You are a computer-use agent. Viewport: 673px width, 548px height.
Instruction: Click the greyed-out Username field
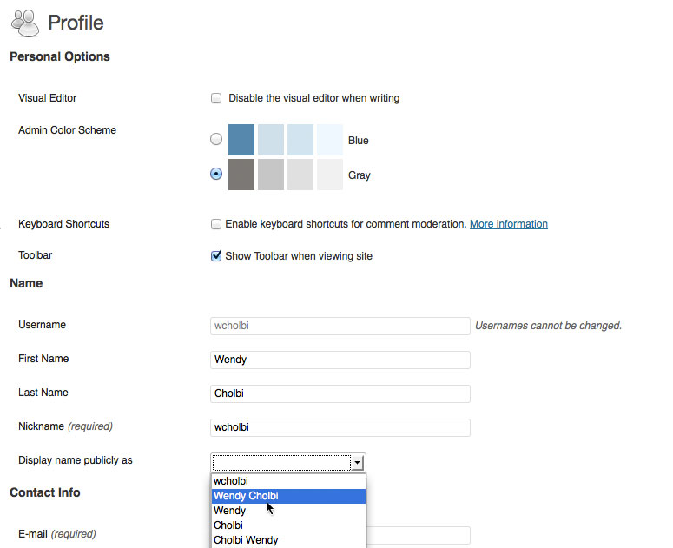click(x=340, y=326)
